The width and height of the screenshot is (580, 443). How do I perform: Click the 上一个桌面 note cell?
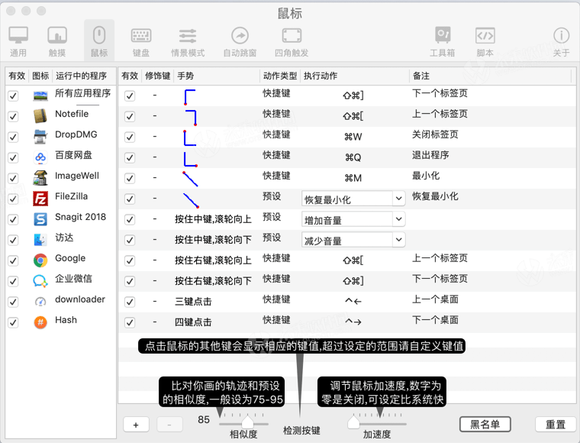(435, 299)
